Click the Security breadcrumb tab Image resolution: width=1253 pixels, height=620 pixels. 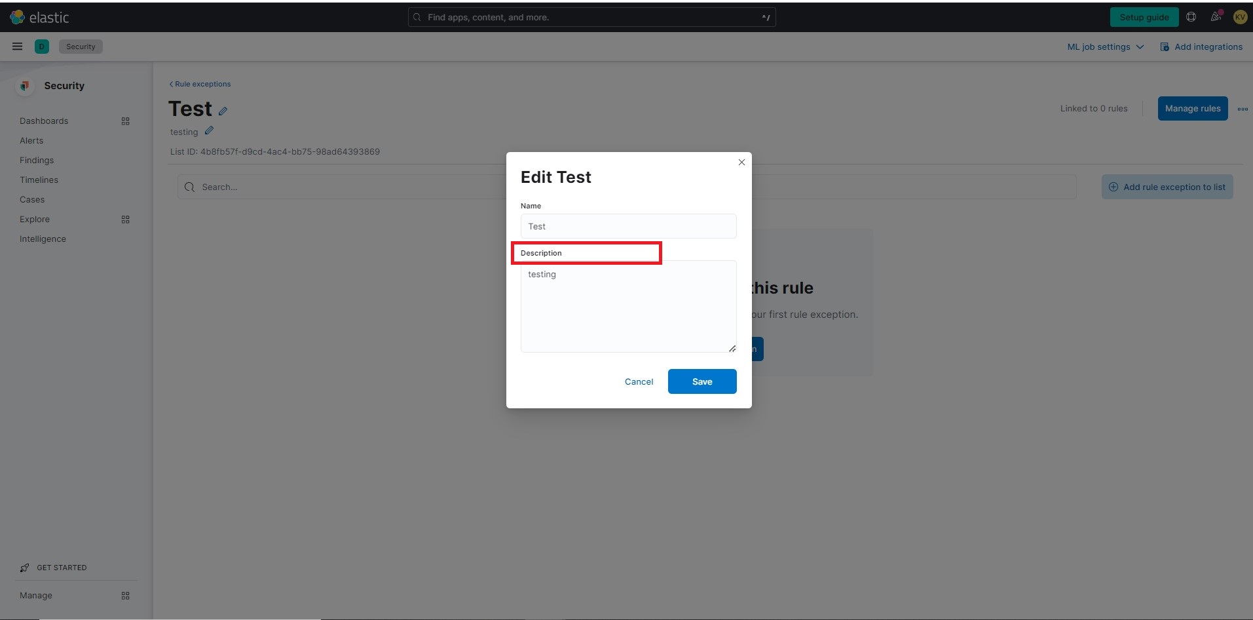coord(80,46)
